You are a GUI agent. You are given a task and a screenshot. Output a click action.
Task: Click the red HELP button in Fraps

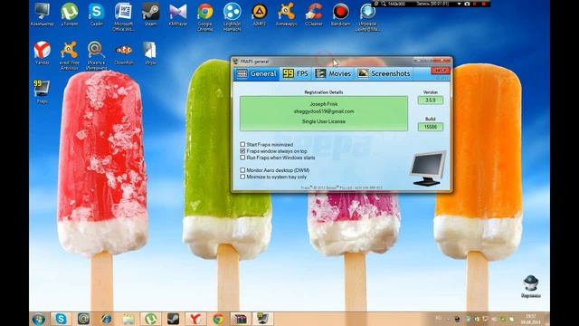[441, 71]
